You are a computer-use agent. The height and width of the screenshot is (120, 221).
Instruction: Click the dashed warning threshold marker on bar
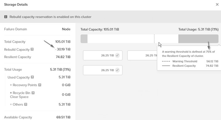[x=154, y=39]
